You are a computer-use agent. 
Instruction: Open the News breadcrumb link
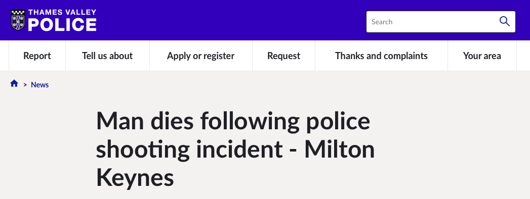40,85
